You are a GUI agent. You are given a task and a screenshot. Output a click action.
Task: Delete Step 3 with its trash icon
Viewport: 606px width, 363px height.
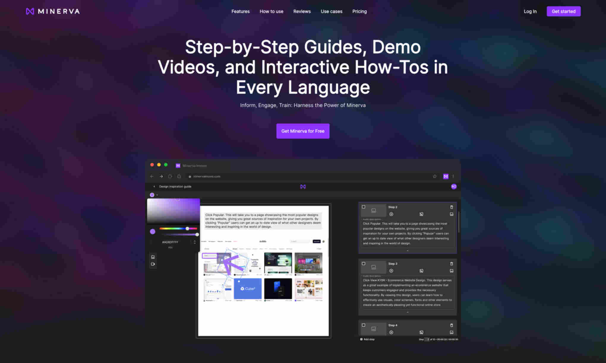pos(452,264)
